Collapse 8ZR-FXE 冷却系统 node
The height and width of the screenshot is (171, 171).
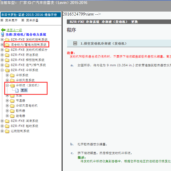2,70
